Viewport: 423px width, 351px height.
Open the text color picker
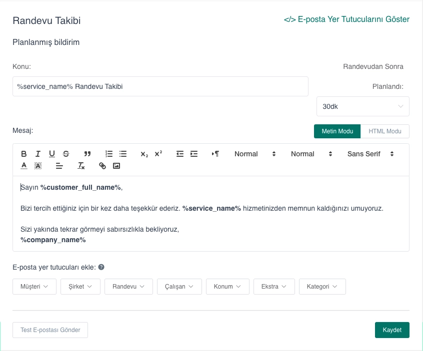(23, 166)
